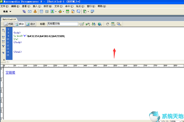
Task: Open the View Options icon
Action: point(113,24)
